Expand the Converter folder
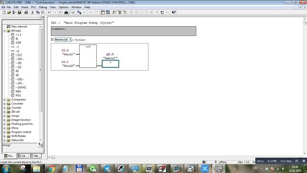 click(x=4, y=104)
